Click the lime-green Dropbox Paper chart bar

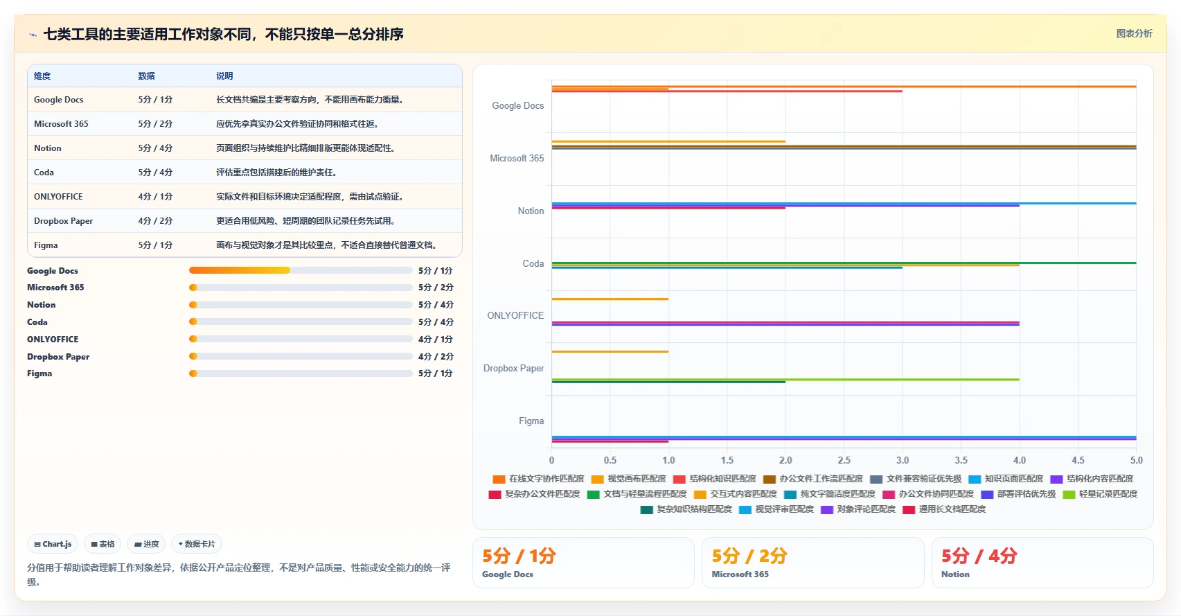pyautogui.click(x=785, y=379)
